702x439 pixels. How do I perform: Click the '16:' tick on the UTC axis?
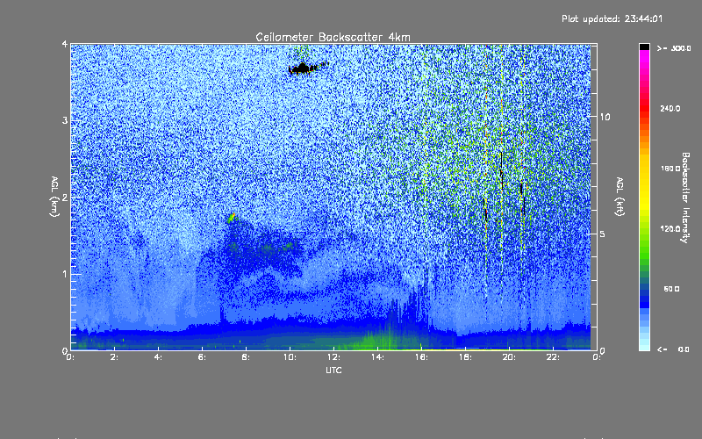(421, 357)
